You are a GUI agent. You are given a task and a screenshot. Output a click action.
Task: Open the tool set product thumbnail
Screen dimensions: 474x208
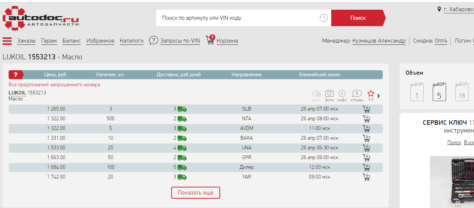[x=452, y=182]
